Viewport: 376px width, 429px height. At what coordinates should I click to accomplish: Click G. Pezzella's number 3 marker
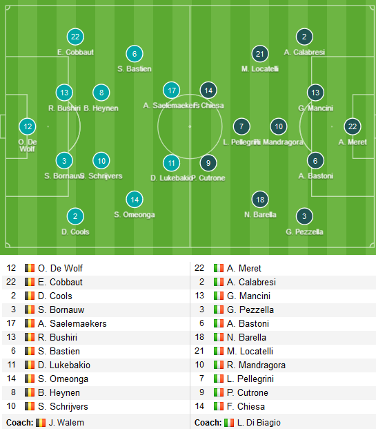click(x=304, y=216)
